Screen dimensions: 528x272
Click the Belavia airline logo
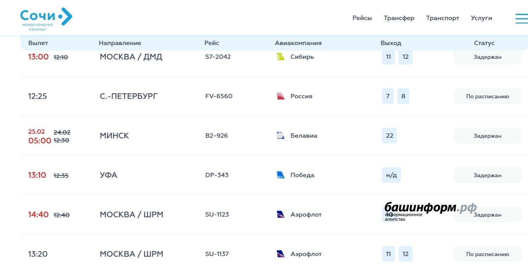[x=281, y=136]
